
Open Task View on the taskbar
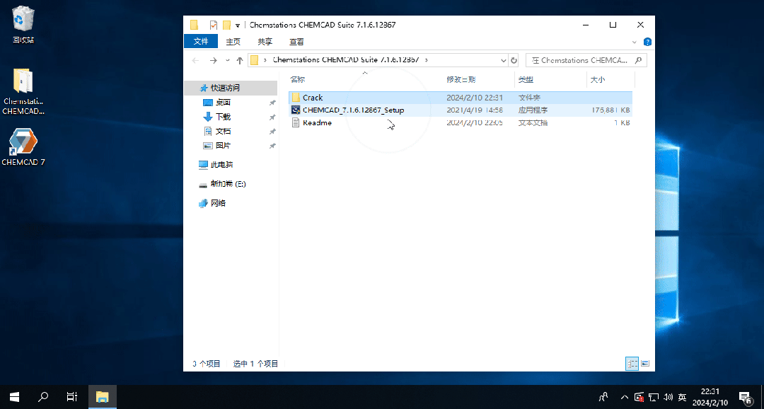click(71, 397)
